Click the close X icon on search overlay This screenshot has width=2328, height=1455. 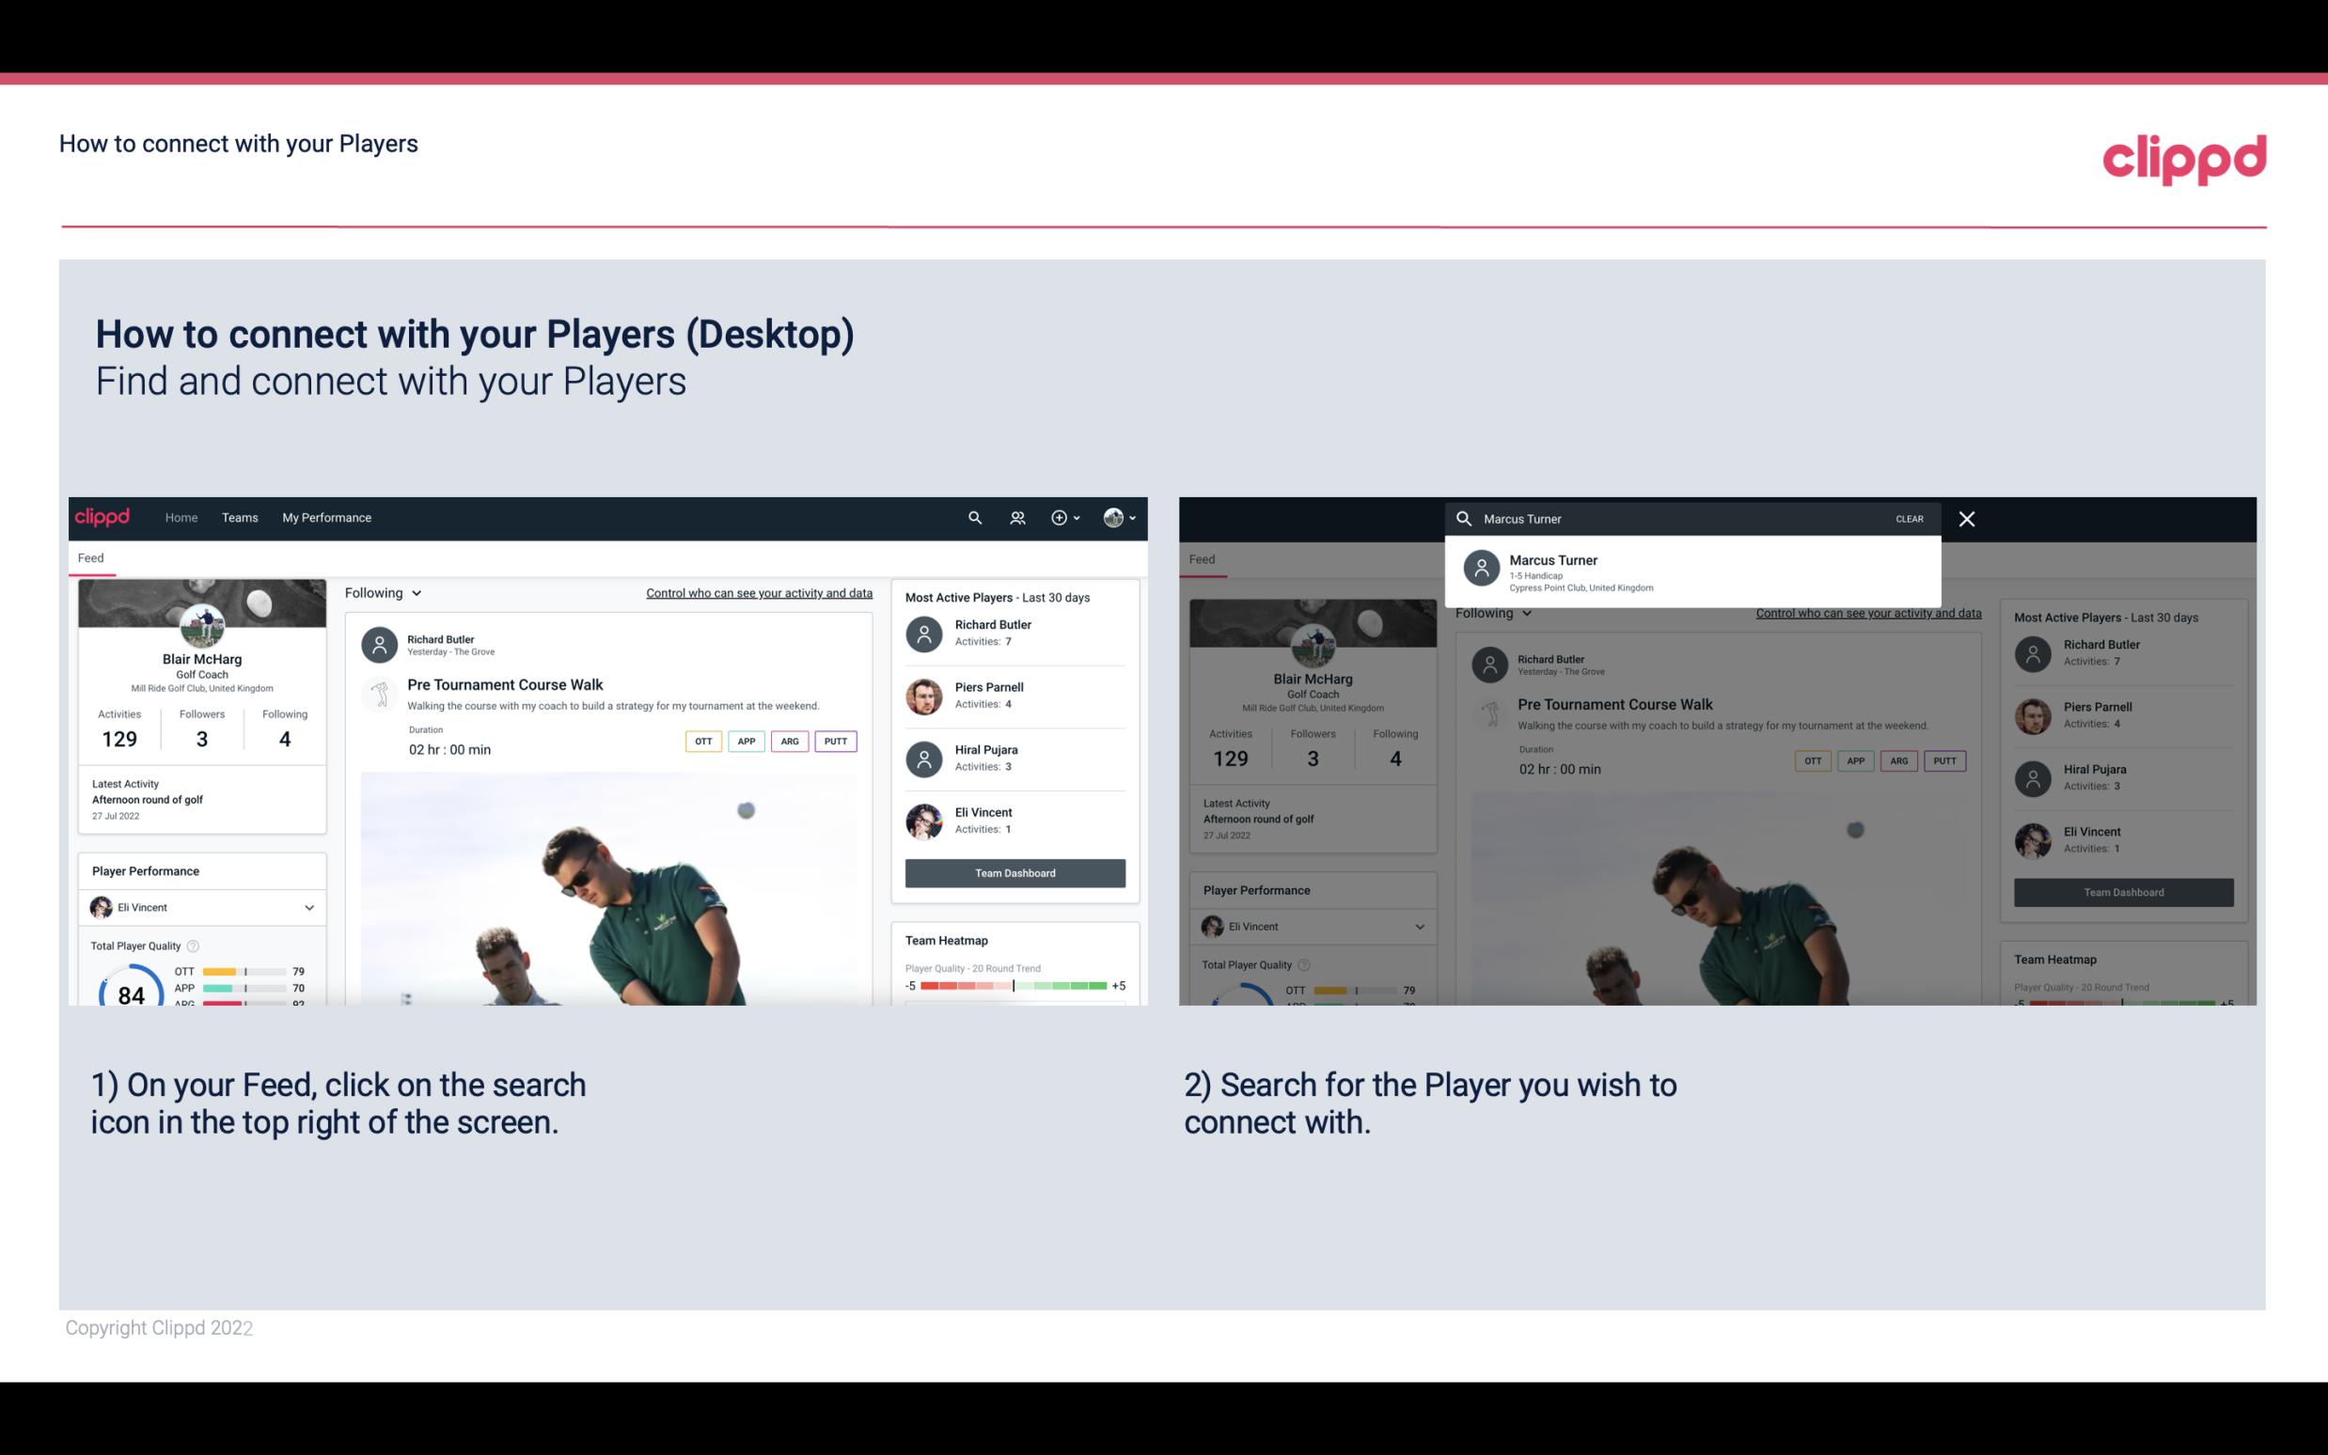coord(1966,518)
